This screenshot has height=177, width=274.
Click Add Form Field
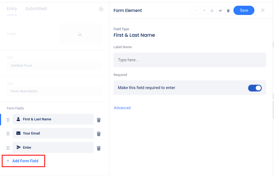pos(23,161)
